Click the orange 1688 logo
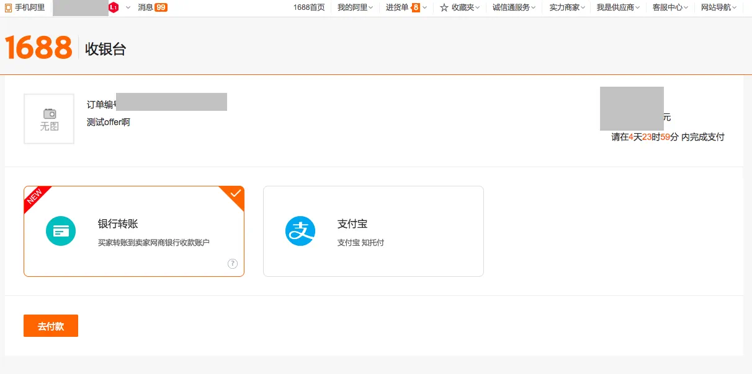This screenshot has width=752, height=374. [x=38, y=47]
